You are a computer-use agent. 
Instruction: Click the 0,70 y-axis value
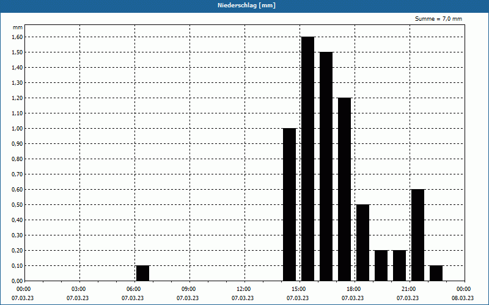coord(17,174)
